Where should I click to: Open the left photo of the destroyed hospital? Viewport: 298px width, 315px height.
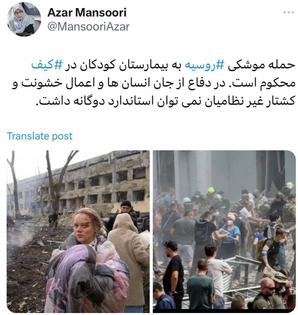pos(78,231)
